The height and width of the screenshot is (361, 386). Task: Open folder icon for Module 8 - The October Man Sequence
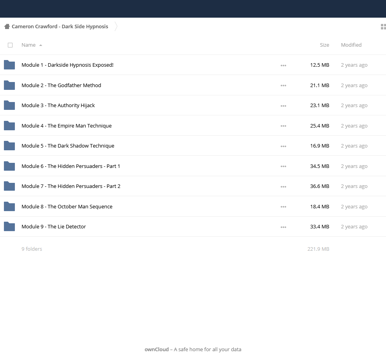point(9,206)
